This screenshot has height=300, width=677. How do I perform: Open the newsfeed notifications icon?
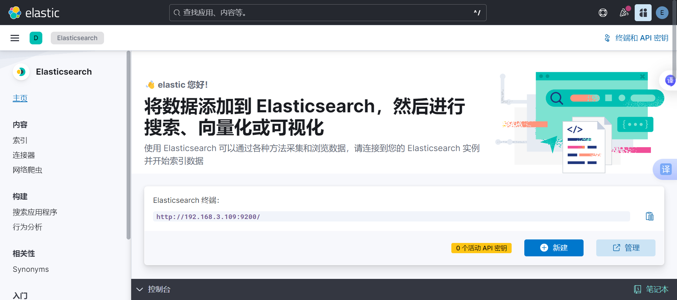pyautogui.click(x=624, y=13)
